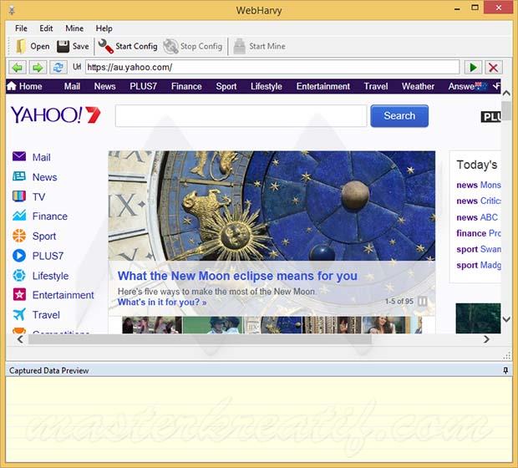Open the New Moon eclipse headline
Viewport: 518px width, 468px height.
[x=237, y=276]
